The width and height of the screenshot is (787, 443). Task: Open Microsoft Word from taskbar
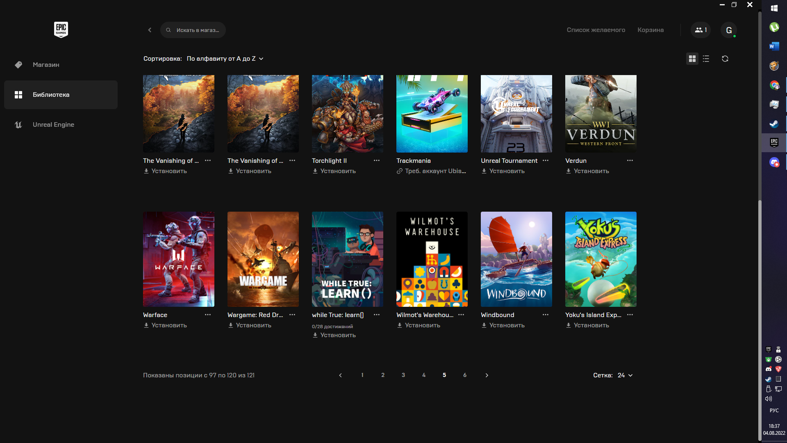coord(774,46)
